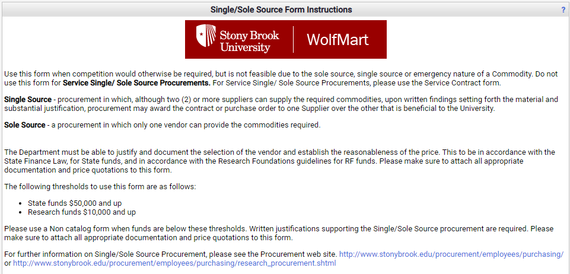This screenshot has width=570, height=274.
Task: Click the vertical divider line in the logo banner
Action: tap(293, 40)
